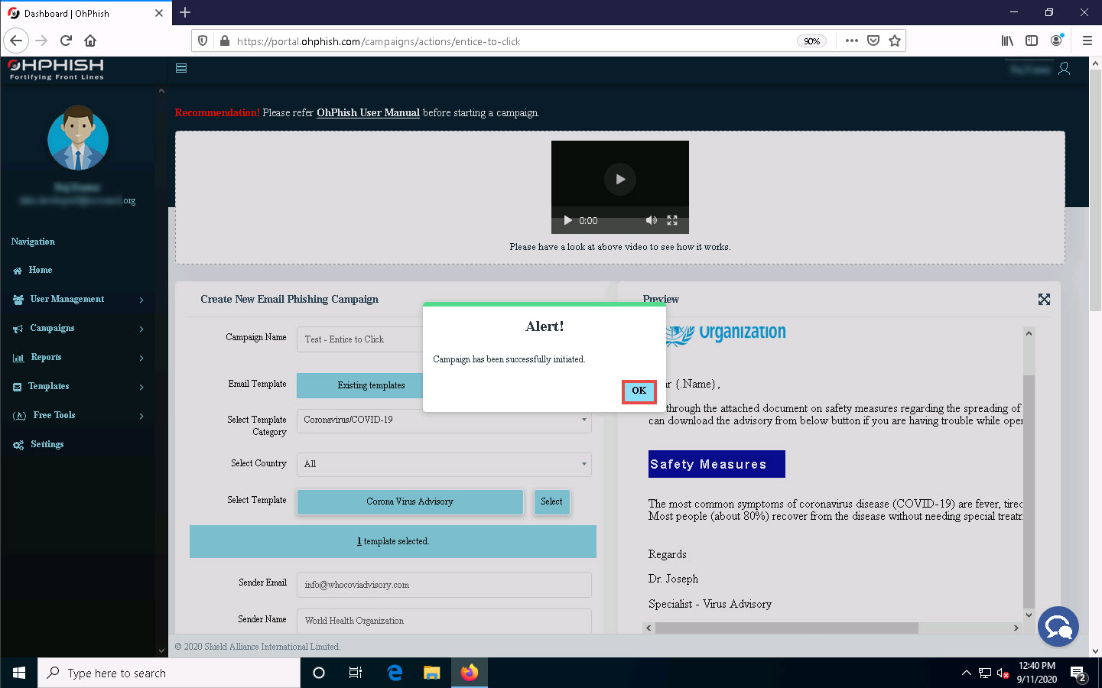Enter fullscreen on the tutorial video
The image size is (1102, 688).
tap(672, 220)
